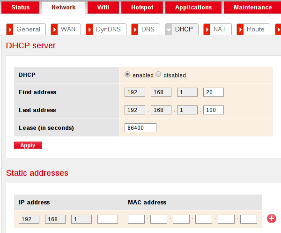Select the DHCP enabled radio button
This screenshot has width=281, height=233.
(127, 75)
